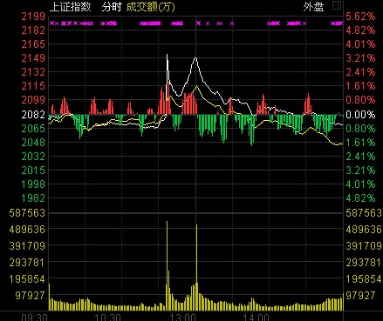This screenshot has width=383, height=321.
Task: Click the red 0.80% percentage label
Action: pyautogui.click(x=360, y=100)
